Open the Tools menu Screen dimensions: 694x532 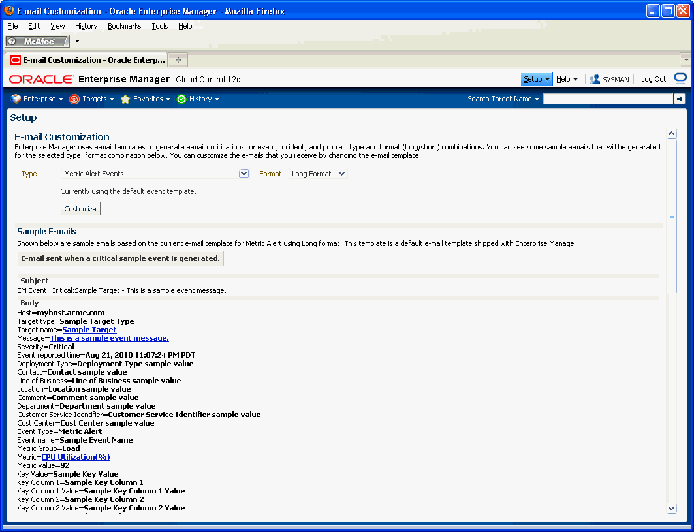point(160,26)
